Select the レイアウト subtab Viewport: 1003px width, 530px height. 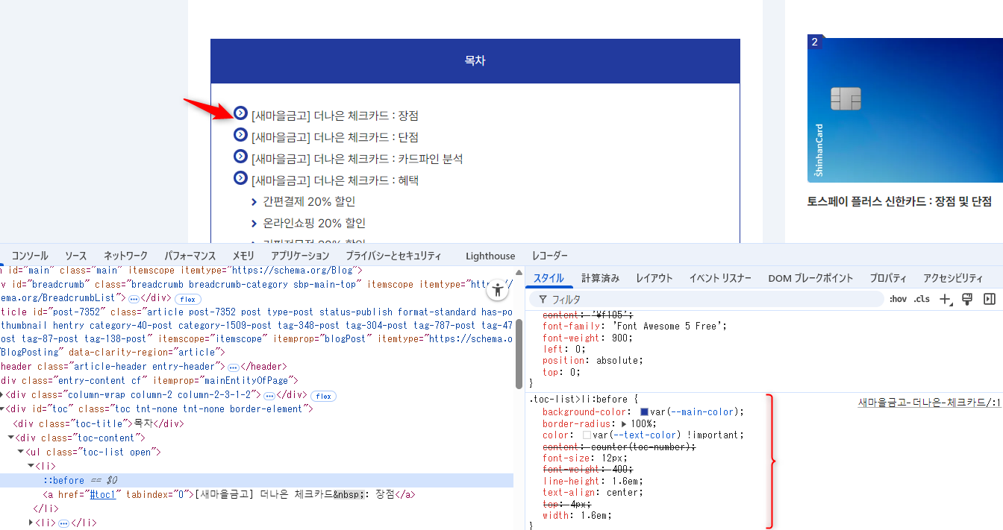click(654, 278)
